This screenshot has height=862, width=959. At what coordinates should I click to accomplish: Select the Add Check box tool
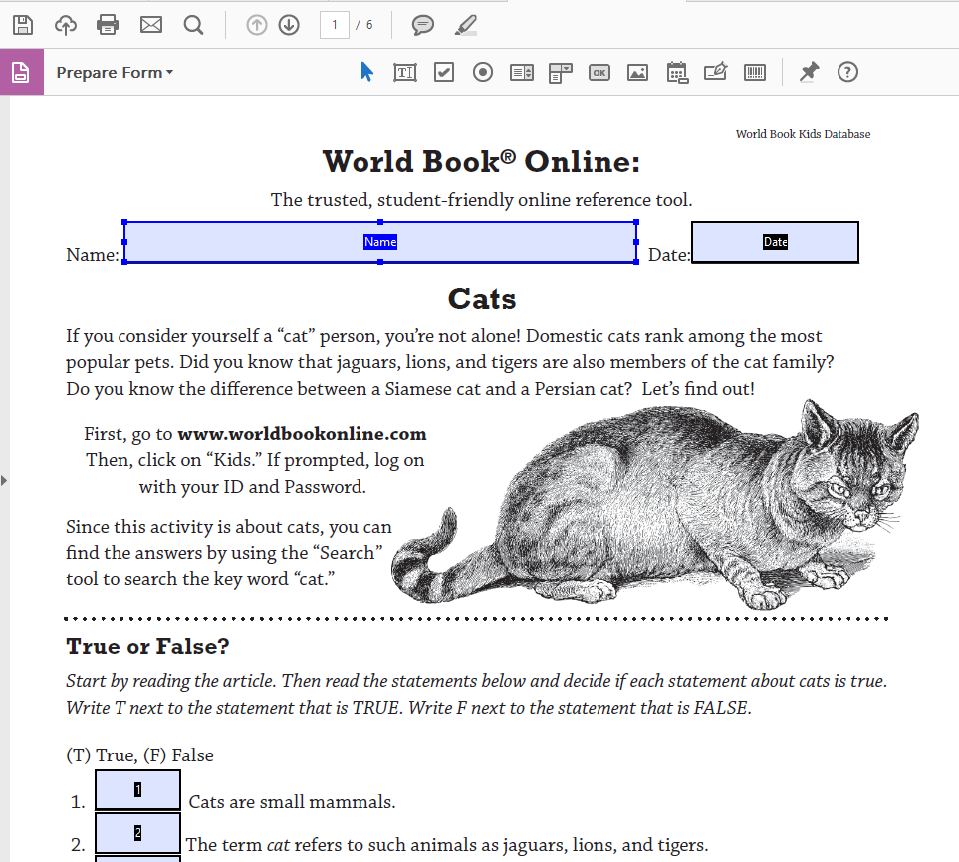tap(444, 72)
